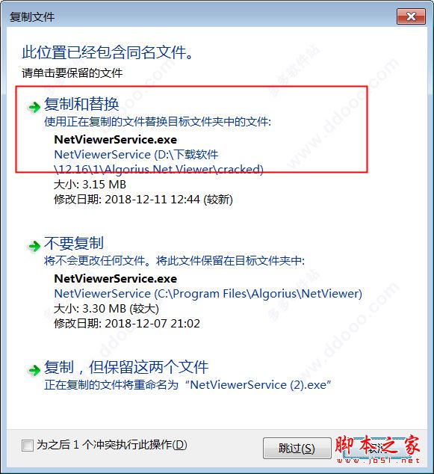Click the 使用正在复制的文件替换目标文件夹中的文件 description
Screen dimensions: 434x474
158,122
